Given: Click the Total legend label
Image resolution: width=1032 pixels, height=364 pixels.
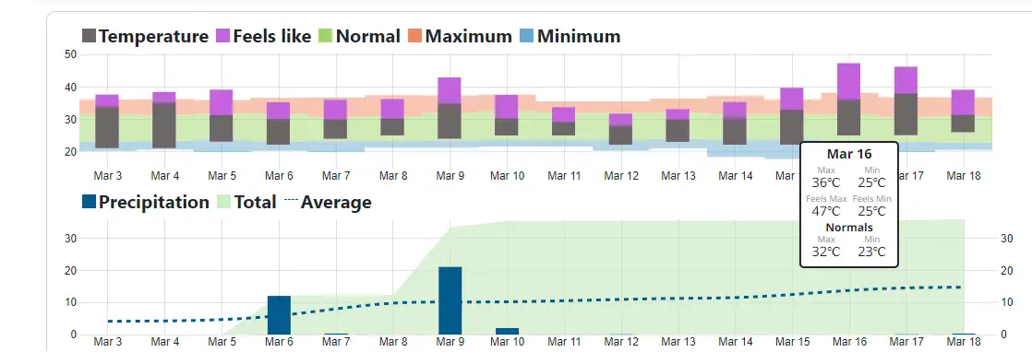Looking at the screenshot, I should click(x=256, y=203).
